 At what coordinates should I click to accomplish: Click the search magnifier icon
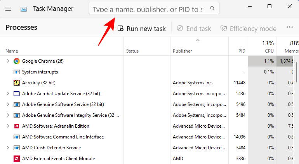click(x=212, y=8)
